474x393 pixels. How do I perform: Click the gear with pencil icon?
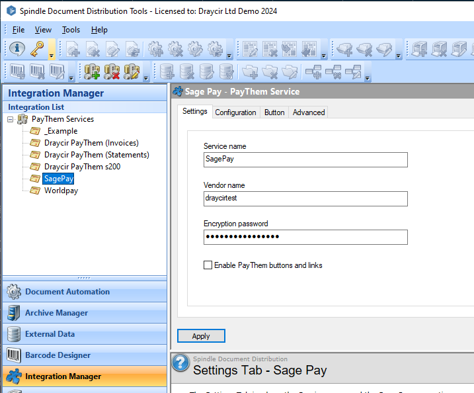click(x=195, y=49)
